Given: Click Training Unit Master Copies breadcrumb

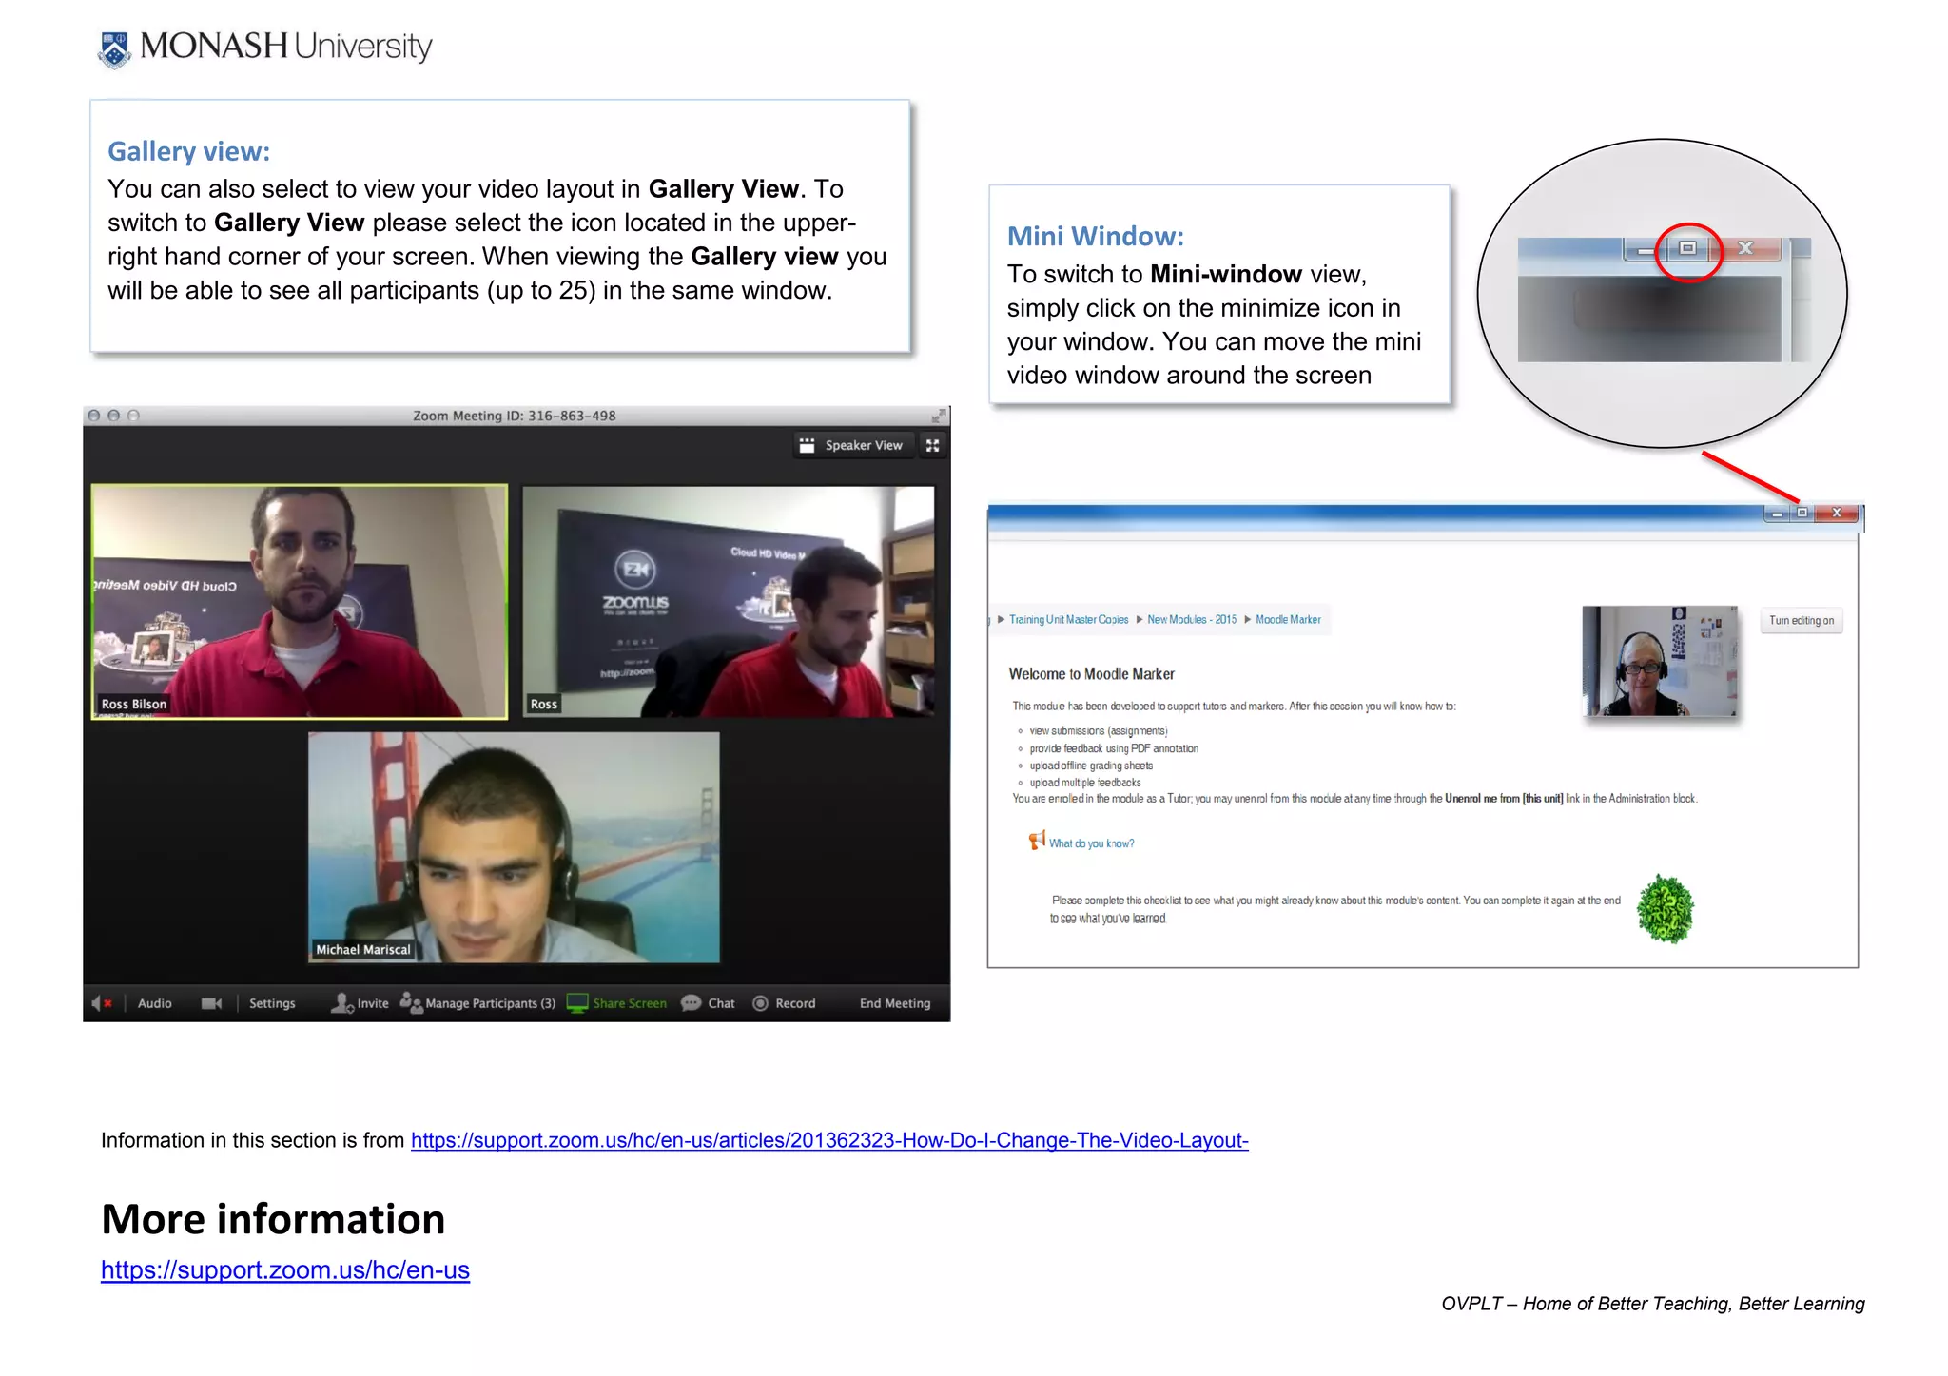Looking at the screenshot, I should (1068, 620).
